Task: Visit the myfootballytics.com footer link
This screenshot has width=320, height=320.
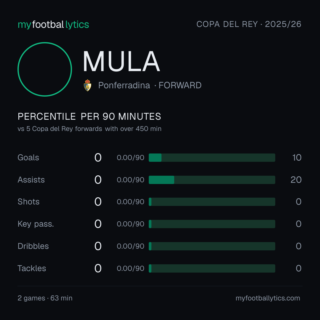Action: [x=268, y=298]
